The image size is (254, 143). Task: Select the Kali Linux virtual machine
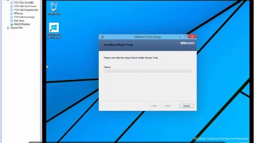pos(19,21)
